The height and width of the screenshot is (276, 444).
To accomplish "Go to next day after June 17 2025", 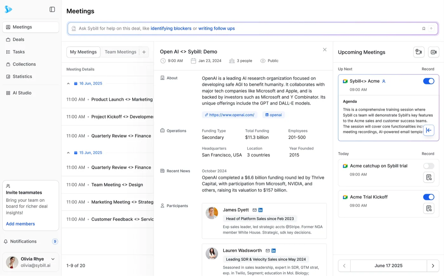I will point(433,266).
